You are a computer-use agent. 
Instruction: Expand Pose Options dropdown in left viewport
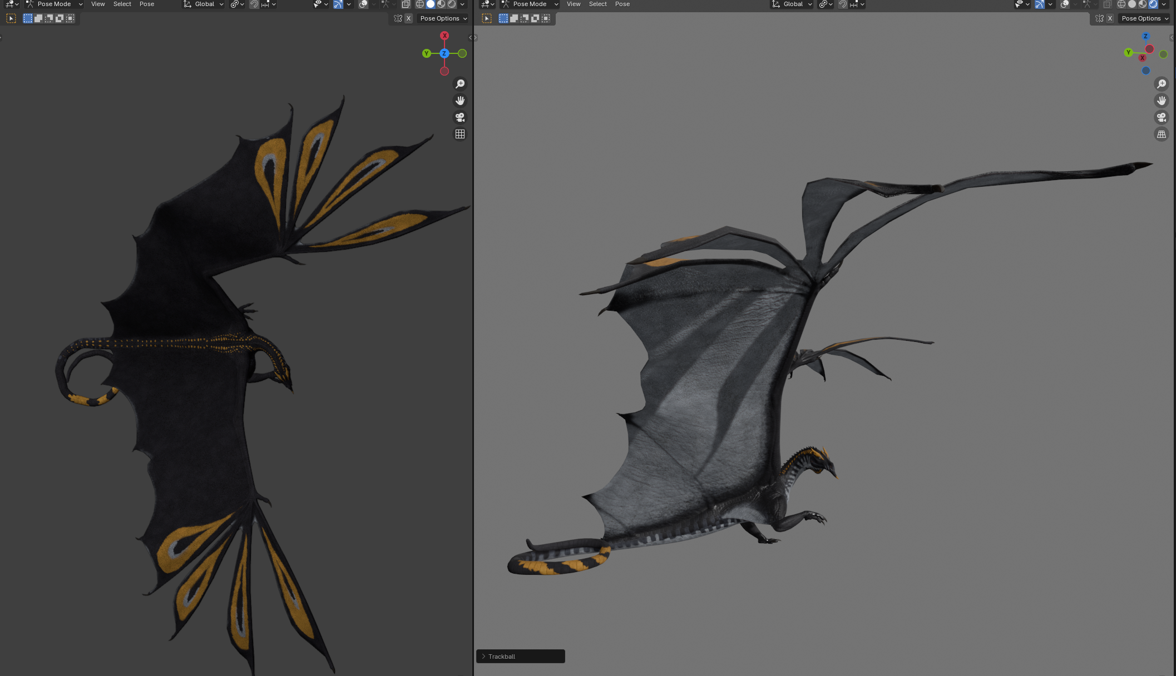pyautogui.click(x=443, y=18)
